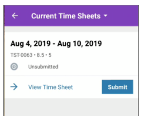Click the gray strip beneath the purple header

click(71, 29)
